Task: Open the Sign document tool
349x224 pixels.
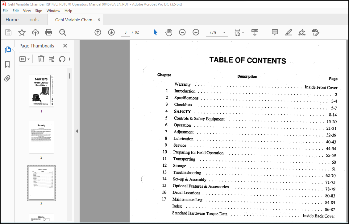Action: (x=302, y=32)
